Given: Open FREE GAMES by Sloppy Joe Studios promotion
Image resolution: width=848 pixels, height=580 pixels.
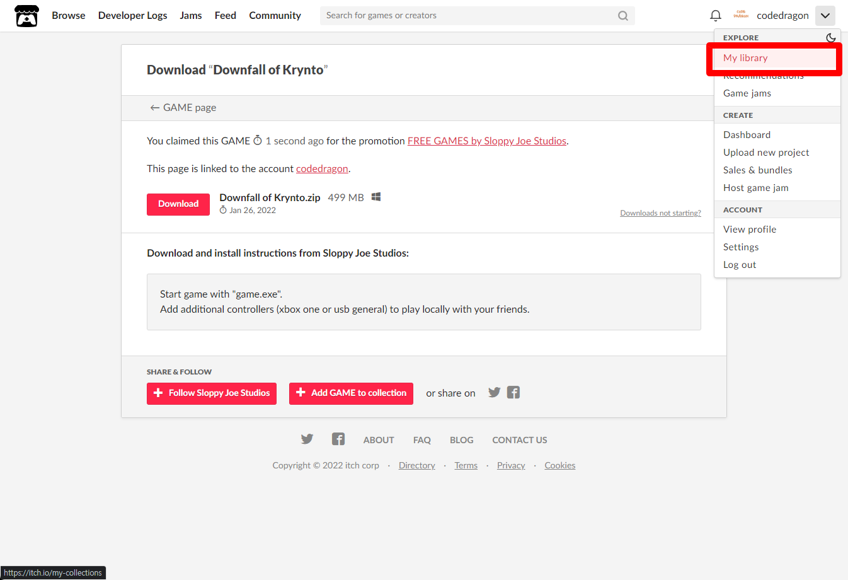Looking at the screenshot, I should pyautogui.click(x=487, y=141).
